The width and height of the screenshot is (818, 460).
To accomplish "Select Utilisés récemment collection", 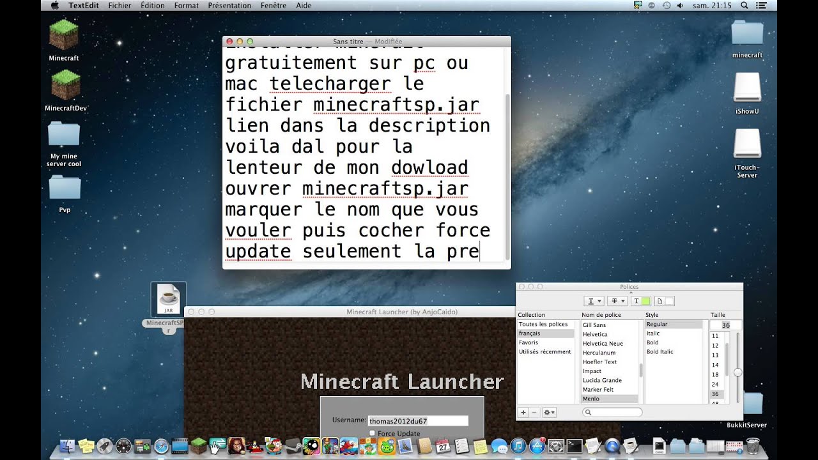I will [545, 352].
